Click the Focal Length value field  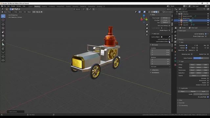tap(165, 18)
